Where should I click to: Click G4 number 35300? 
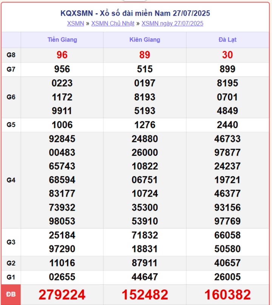coord(145,207)
